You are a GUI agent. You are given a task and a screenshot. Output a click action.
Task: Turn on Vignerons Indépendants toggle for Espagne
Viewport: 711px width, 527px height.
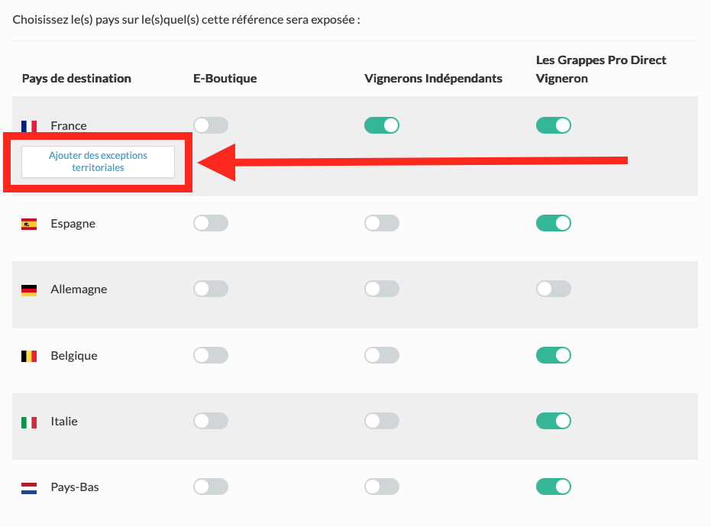[382, 223]
